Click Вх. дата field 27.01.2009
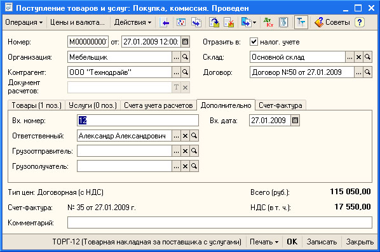The height and width of the screenshot is (252, 380). (270, 121)
